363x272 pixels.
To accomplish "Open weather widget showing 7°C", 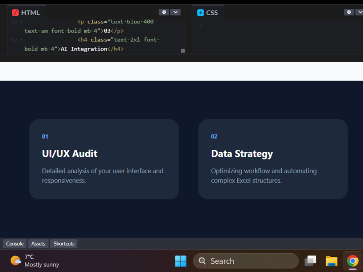I will pos(35,261).
